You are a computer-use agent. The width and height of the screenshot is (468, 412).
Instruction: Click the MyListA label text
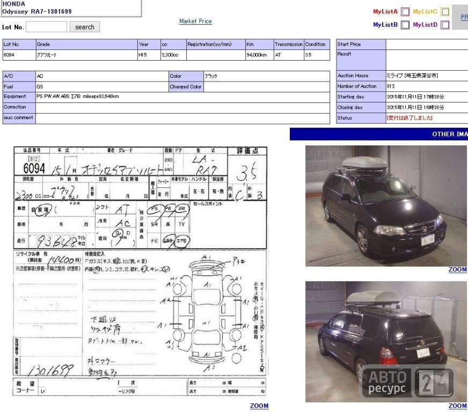(x=385, y=12)
